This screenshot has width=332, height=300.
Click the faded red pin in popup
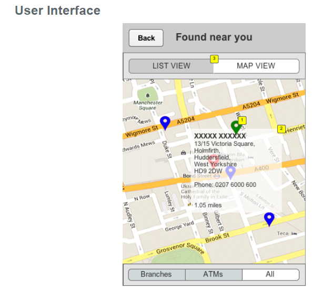213,162
